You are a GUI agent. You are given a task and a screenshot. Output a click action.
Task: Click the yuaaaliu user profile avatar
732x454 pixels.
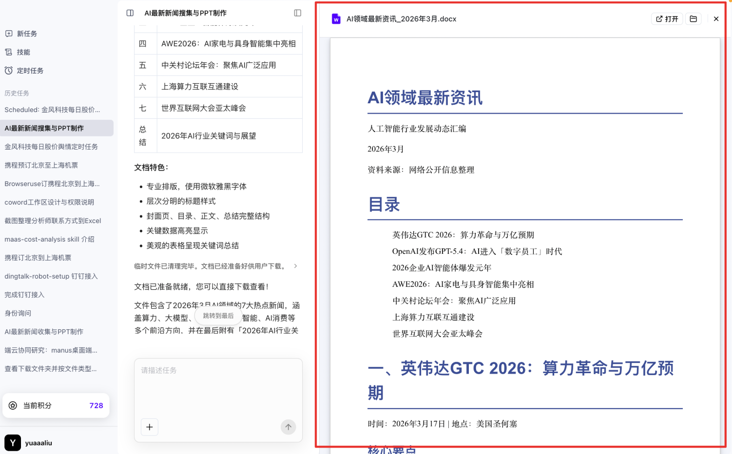click(13, 443)
